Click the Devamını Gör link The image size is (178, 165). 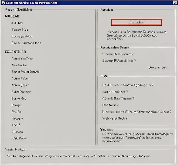[x=158, y=67]
